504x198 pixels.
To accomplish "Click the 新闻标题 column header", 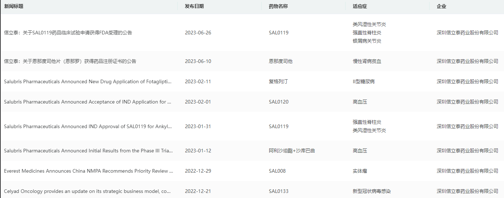I will [14, 7].
